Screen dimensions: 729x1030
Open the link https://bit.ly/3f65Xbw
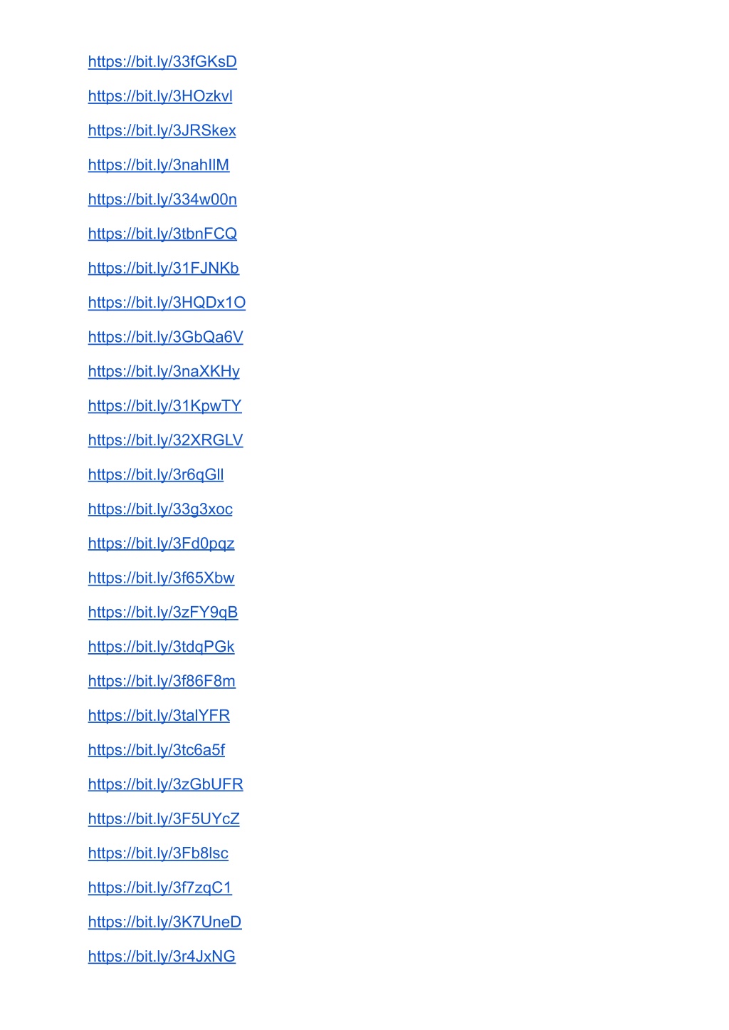tap(162, 578)
